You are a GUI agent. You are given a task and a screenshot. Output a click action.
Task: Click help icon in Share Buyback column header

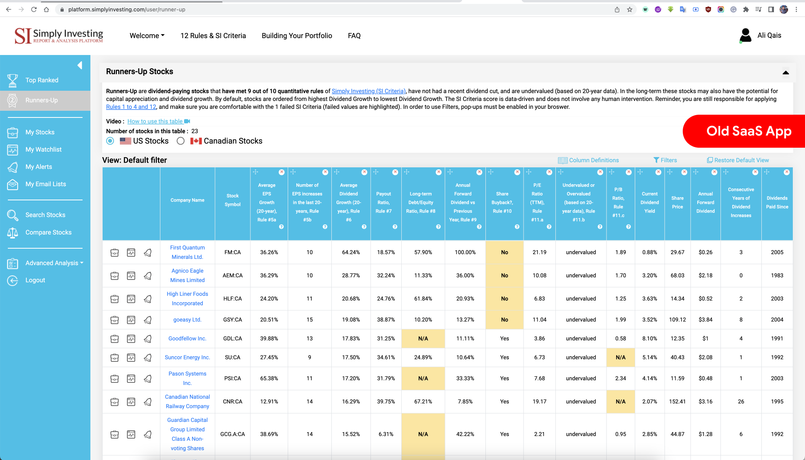pos(517,227)
